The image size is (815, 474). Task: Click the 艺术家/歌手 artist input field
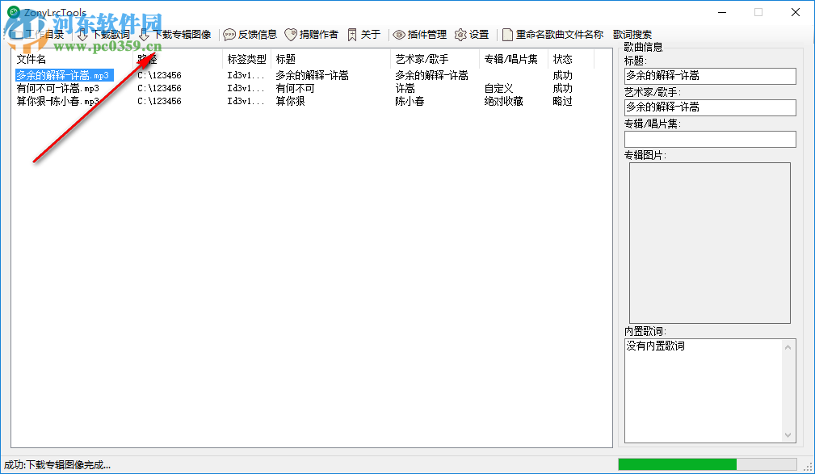[709, 107]
